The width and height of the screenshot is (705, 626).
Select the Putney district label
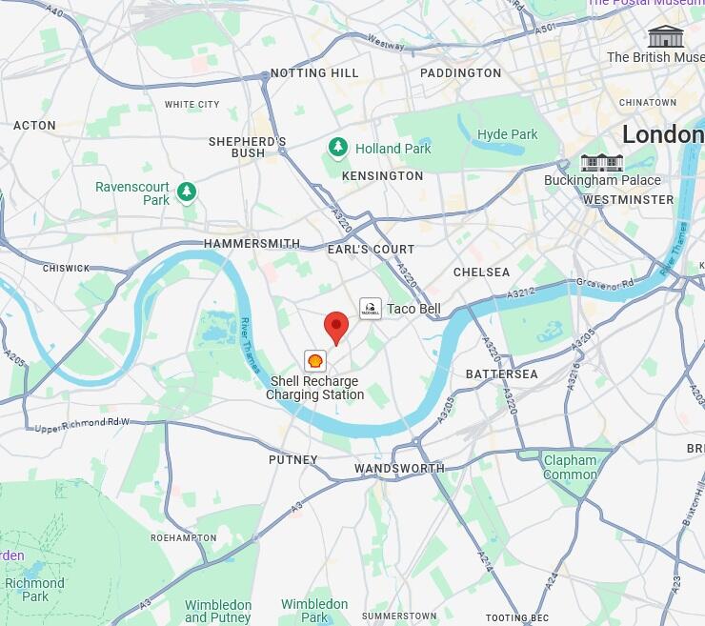(293, 460)
